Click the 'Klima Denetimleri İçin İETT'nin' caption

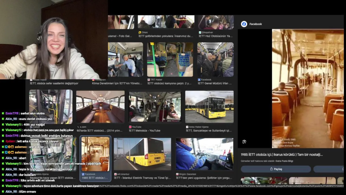(x=117, y=83)
